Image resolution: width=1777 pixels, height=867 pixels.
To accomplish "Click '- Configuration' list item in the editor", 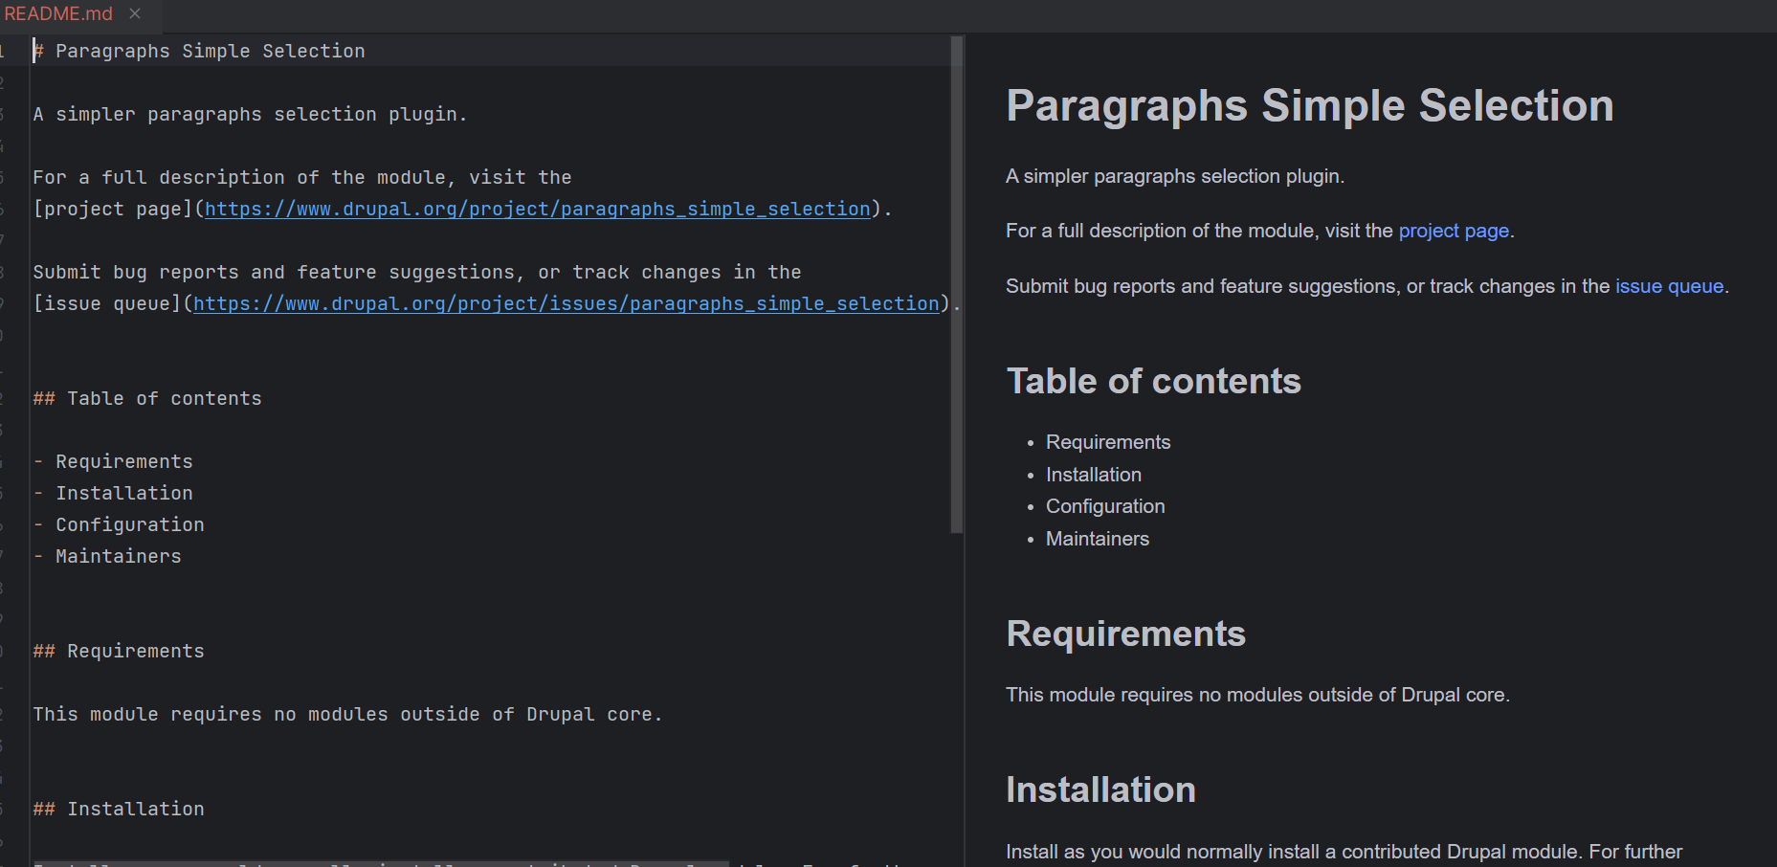I will point(129,524).
